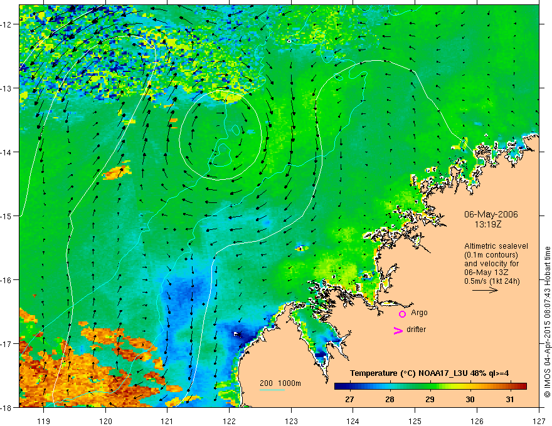Click the date label 06-May-2006
This screenshot has width=552, height=426.
(x=491, y=214)
